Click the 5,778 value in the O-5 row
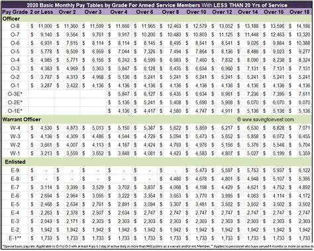Viewport: 314px width, 251px height. [46, 52]
